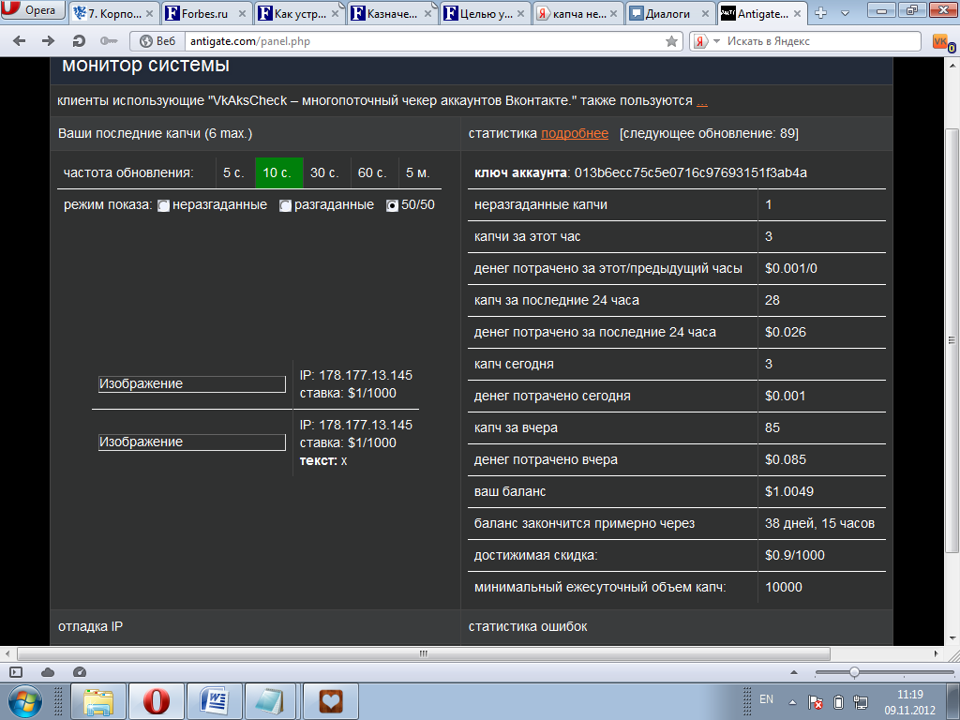Image resolution: width=960 pixels, height=720 pixels.
Task: Set refresh rate to 5 с.
Action: (x=233, y=172)
